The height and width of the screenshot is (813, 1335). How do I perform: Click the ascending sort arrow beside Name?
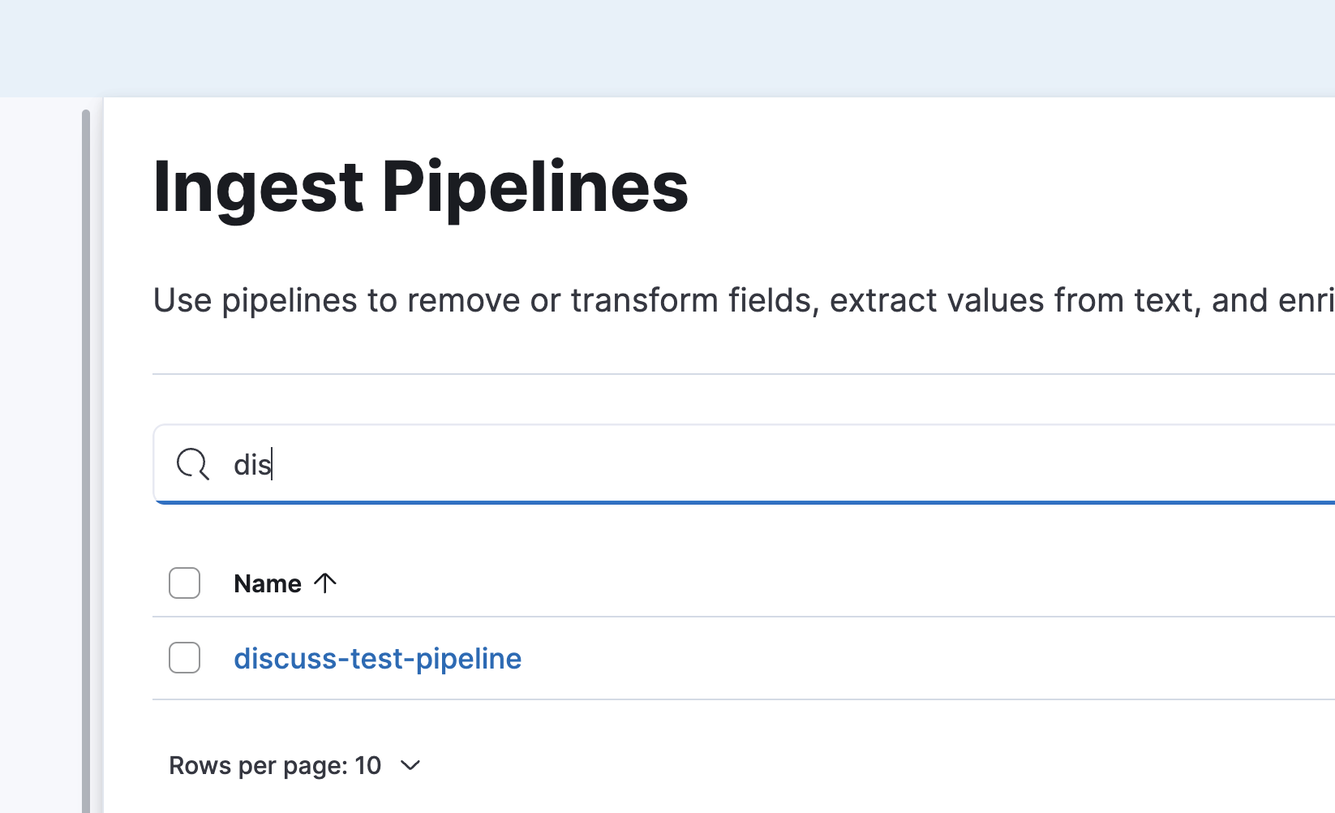(x=325, y=583)
